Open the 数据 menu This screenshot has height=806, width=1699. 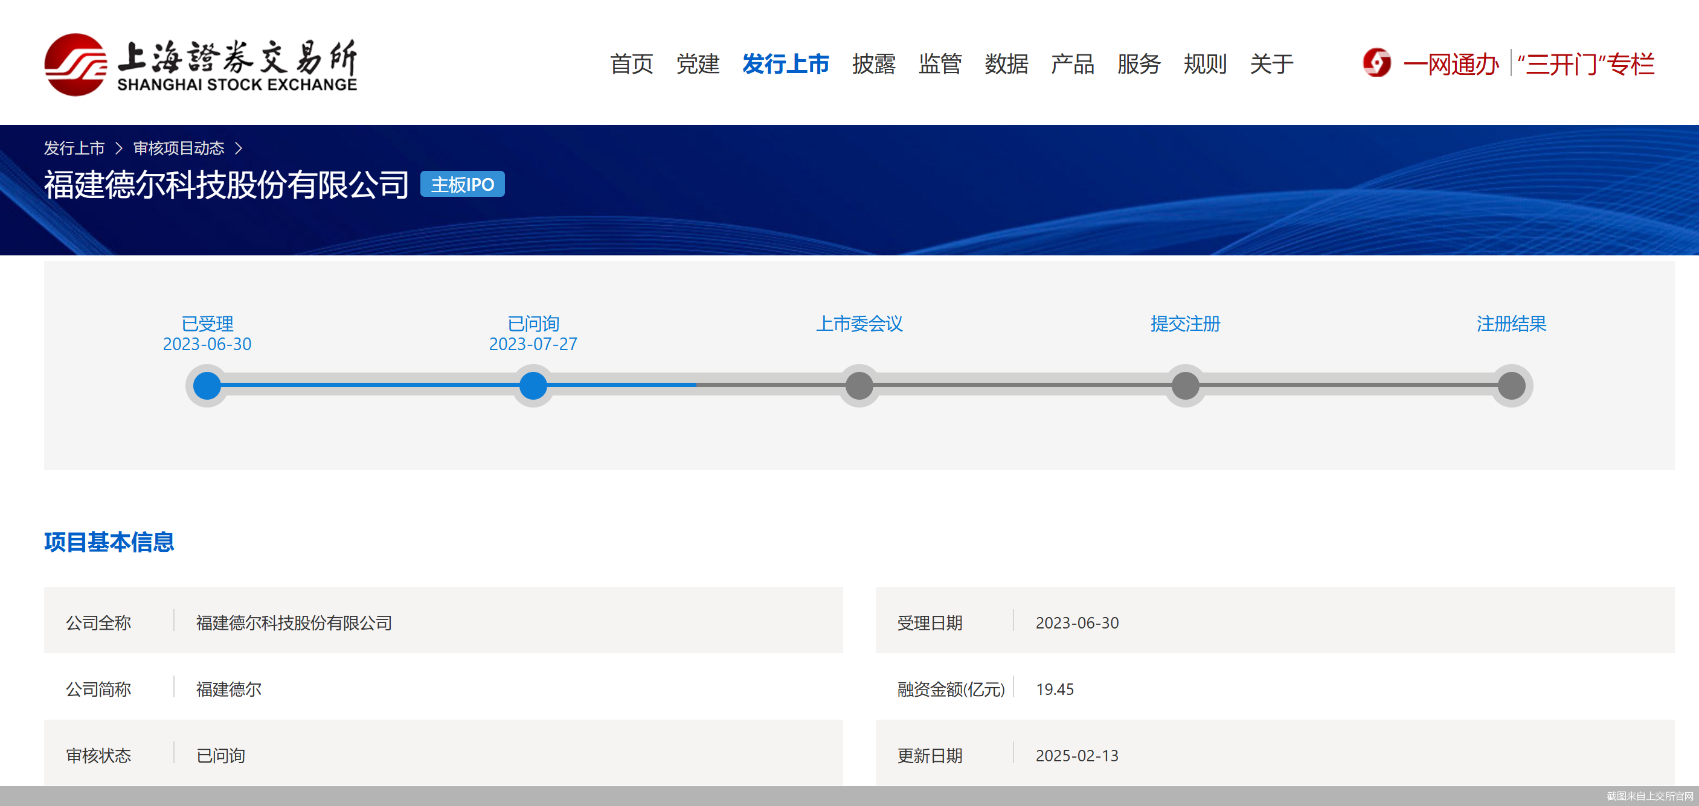pyautogui.click(x=1006, y=64)
